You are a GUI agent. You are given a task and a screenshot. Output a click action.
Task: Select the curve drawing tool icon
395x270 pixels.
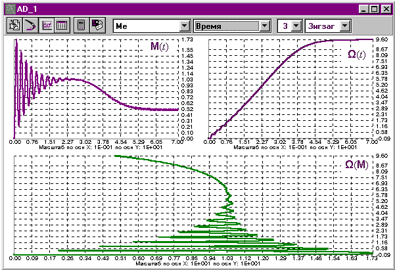pyautogui.click(x=30, y=26)
